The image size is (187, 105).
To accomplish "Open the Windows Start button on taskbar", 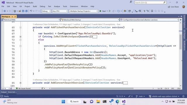I will click(63, 101).
